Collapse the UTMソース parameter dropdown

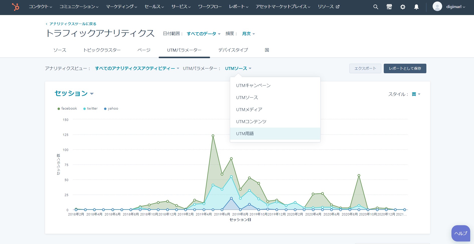click(x=238, y=68)
